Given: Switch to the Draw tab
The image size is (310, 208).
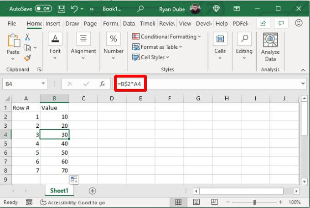Looking at the screenshot, I should click(72, 24).
